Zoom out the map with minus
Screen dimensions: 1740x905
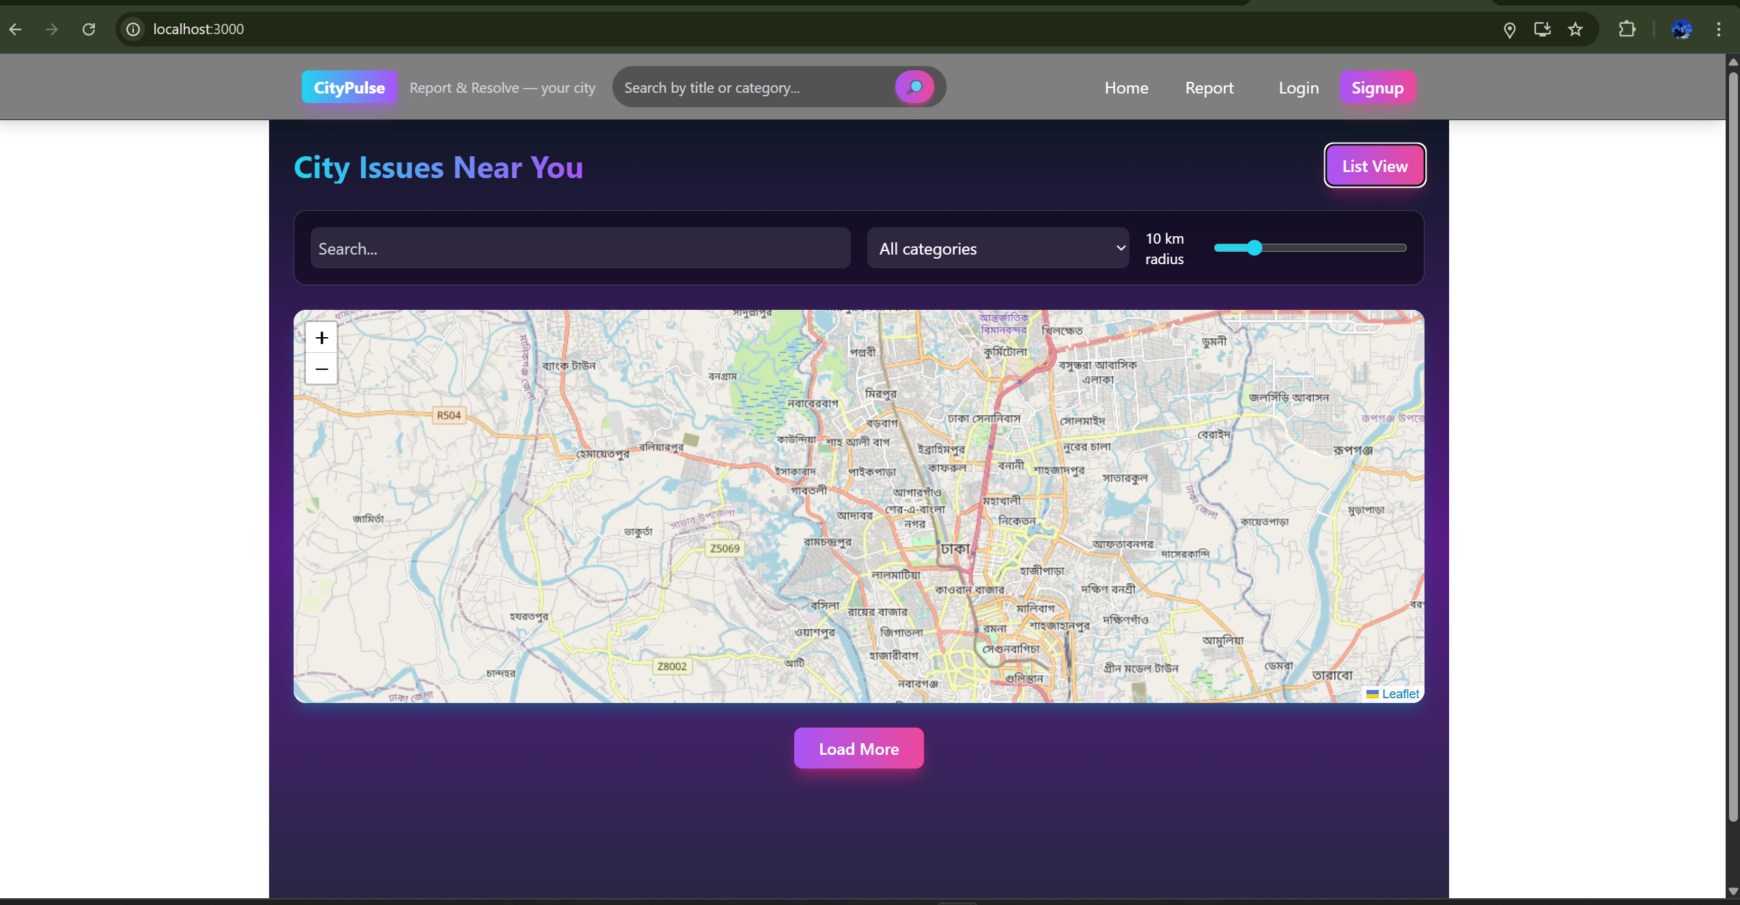coord(322,369)
